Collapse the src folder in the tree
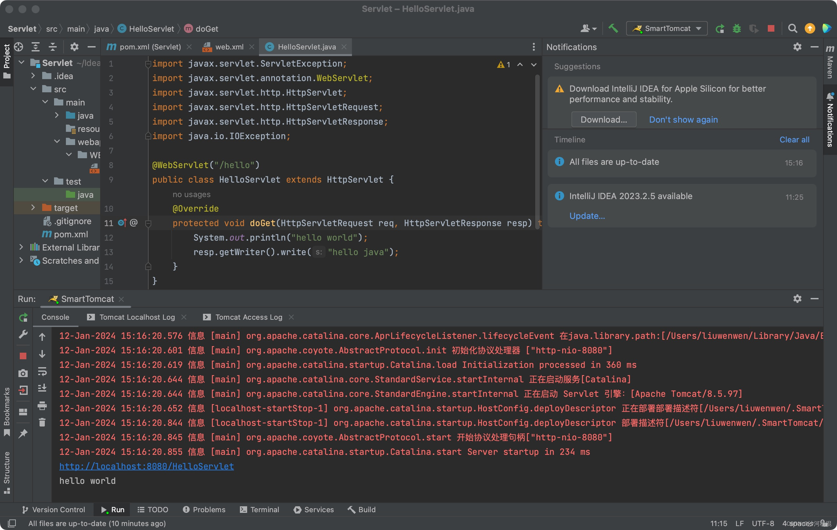The width and height of the screenshot is (837, 530). [x=33, y=89]
